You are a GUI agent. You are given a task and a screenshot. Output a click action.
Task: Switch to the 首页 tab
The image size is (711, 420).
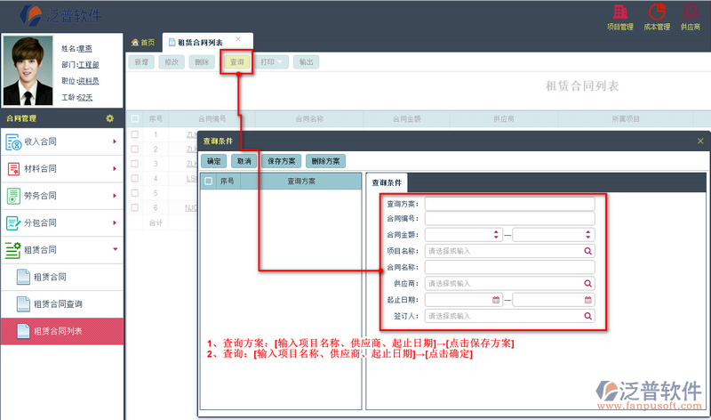(x=143, y=42)
